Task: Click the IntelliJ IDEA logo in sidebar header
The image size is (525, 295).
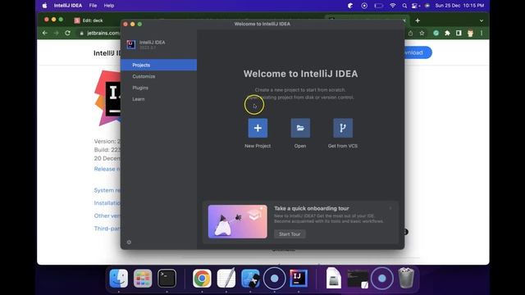Action: (x=131, y=44)
